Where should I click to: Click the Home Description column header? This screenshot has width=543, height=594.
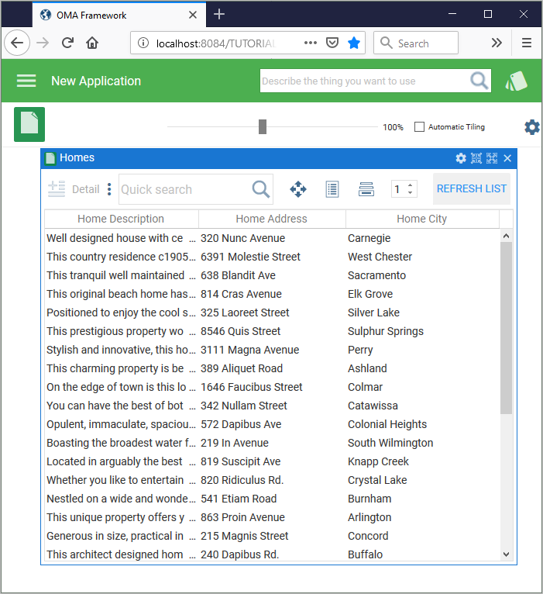click(x=121, y=219)
